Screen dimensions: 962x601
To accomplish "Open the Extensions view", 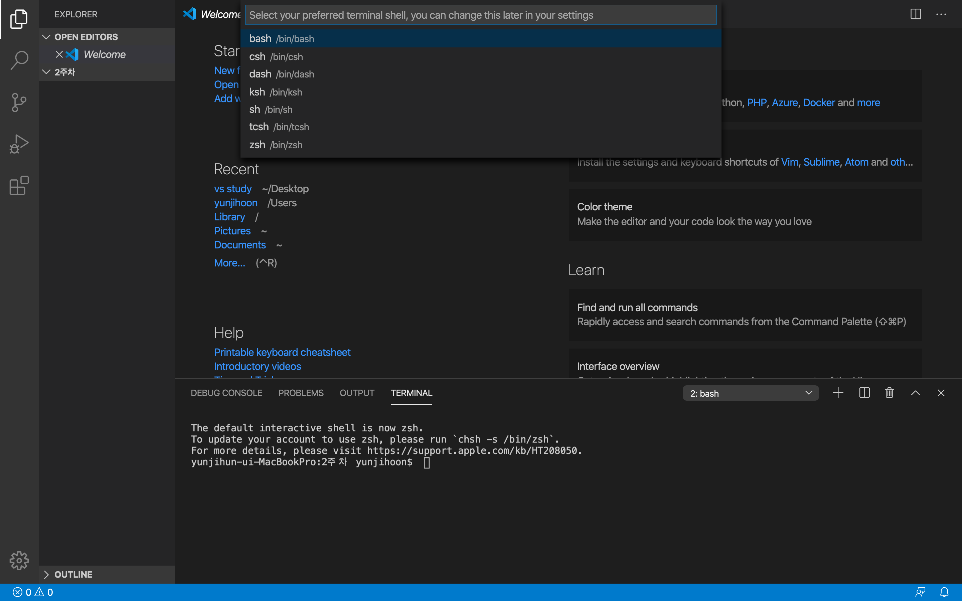I will pos(19,185).
